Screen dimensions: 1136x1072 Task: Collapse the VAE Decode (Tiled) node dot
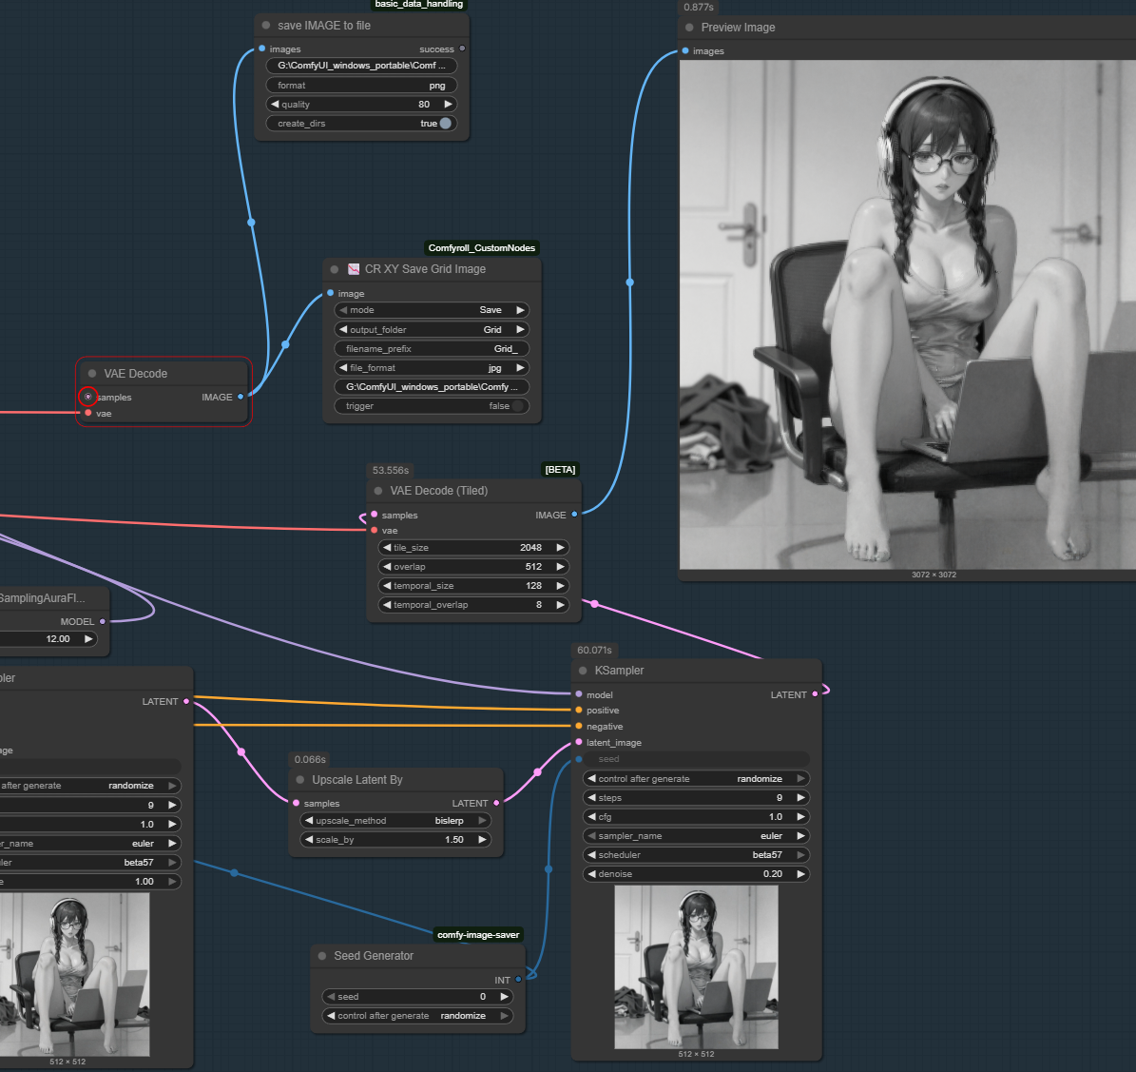378,491
